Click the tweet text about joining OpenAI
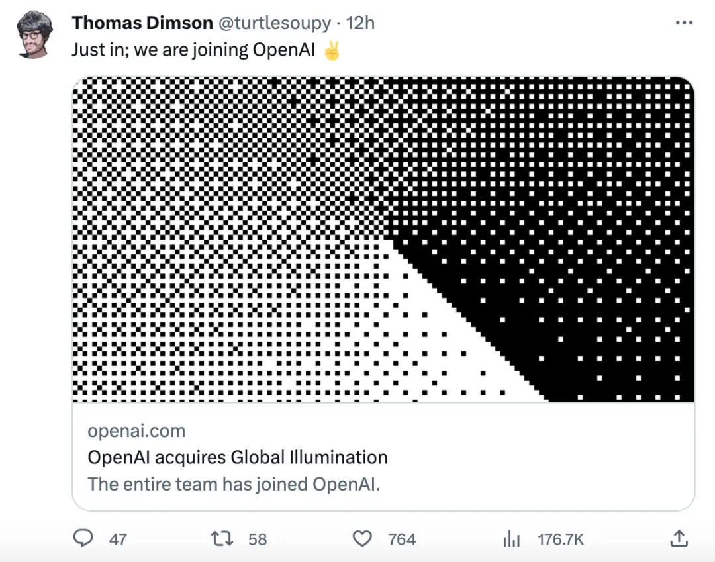 tap(193, 52)
